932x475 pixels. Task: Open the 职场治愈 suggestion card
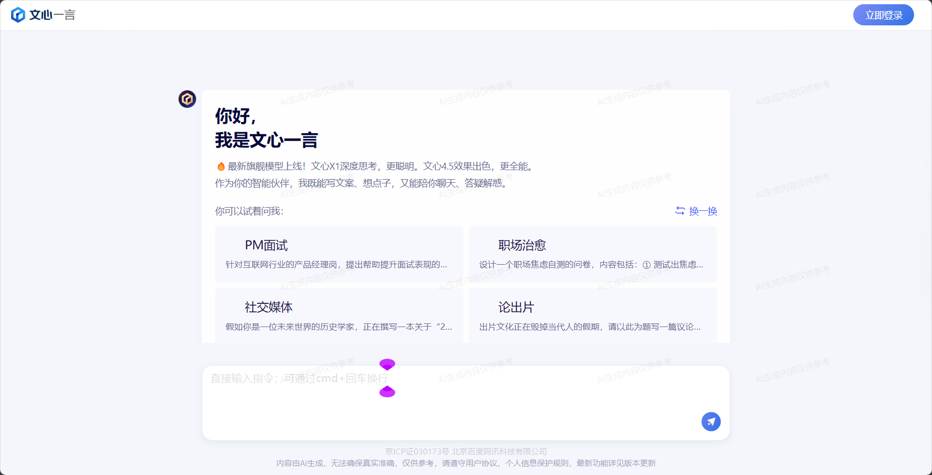(x=593, y=254)
